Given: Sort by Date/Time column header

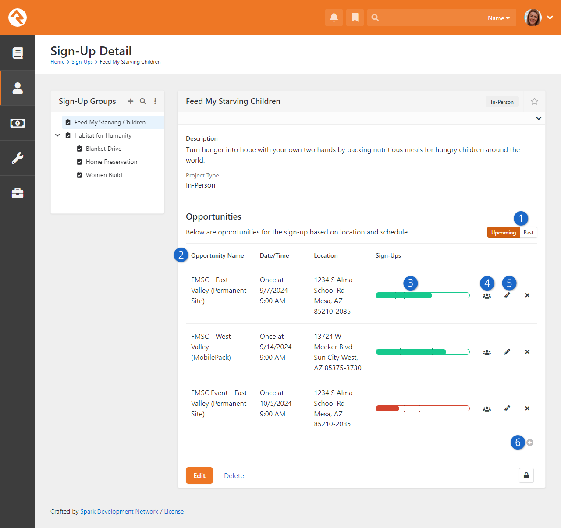Looking at the screenshot, I should [274, 255].
